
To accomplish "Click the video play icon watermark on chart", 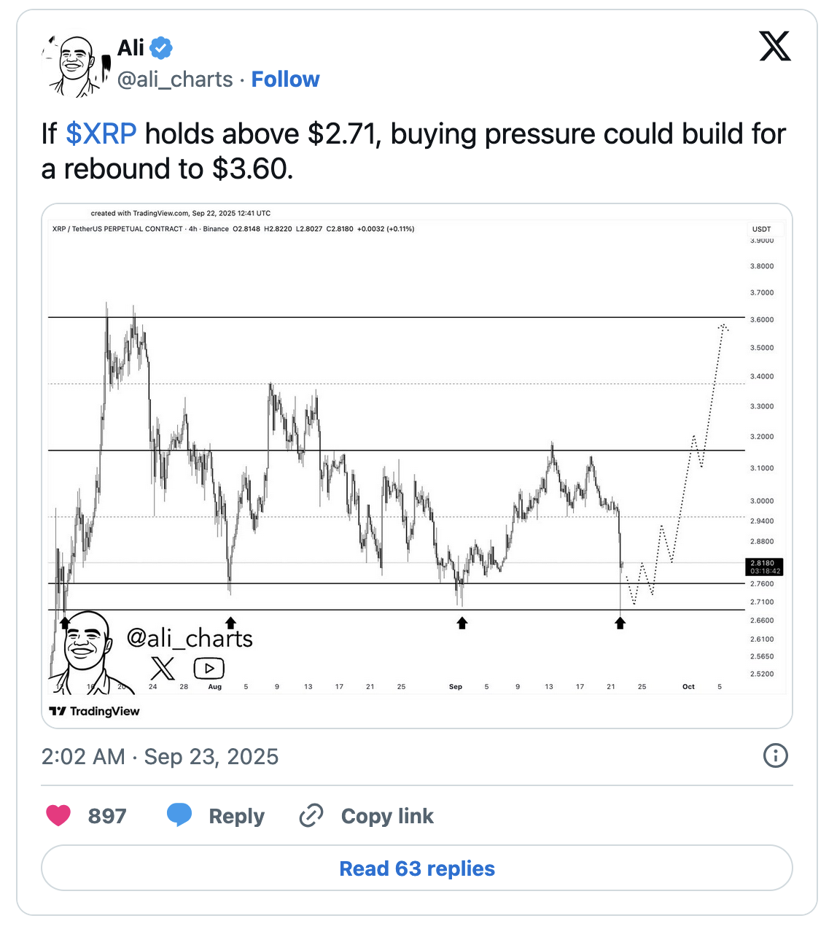I will tap(208, 667).
